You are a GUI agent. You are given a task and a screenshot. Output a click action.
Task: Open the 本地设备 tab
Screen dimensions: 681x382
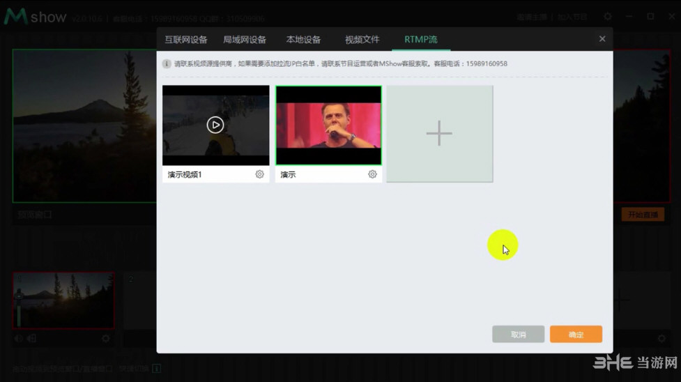point(303,40)
